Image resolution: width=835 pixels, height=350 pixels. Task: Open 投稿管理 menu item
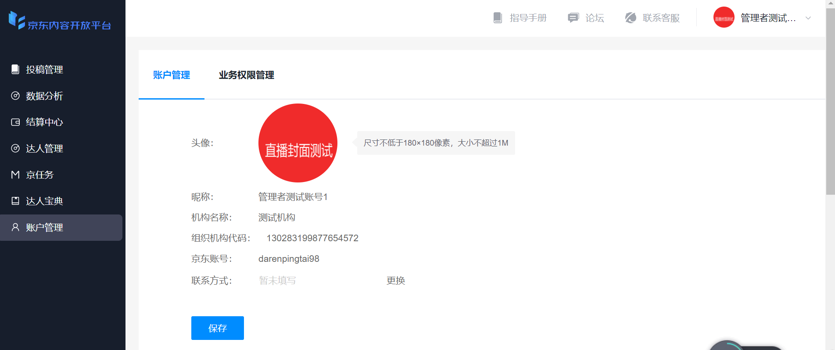(61, 69)
